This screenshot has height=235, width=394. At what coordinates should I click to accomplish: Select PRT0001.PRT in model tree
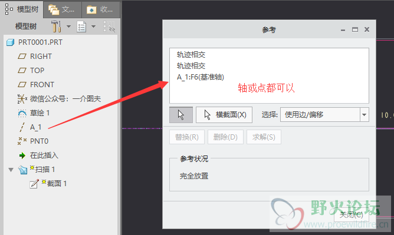(40, 42)
